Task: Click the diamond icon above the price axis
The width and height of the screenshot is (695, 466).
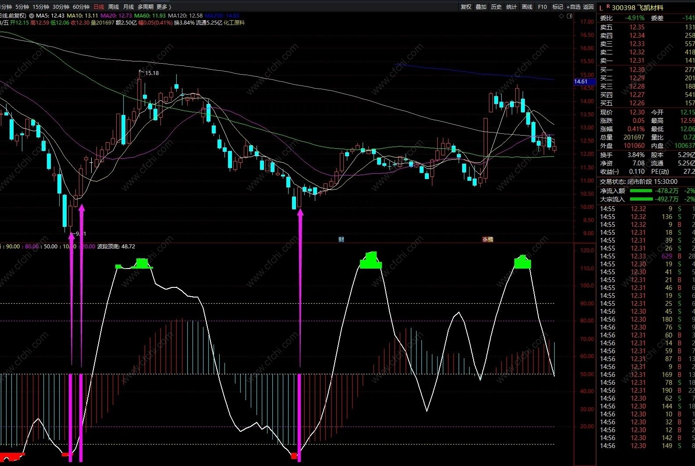Action: coord(562,16)
